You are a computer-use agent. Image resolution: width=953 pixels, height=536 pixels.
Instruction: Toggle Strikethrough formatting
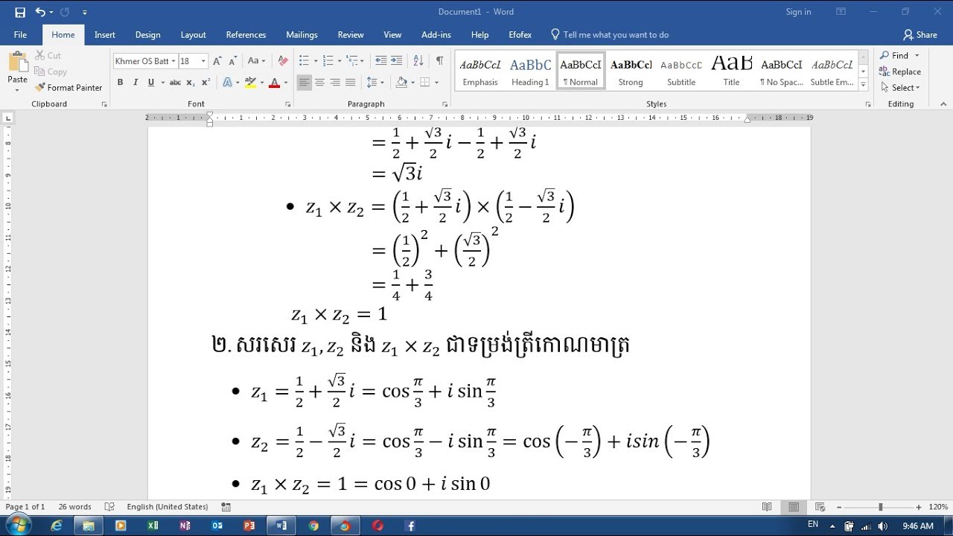tap(175, 83)
